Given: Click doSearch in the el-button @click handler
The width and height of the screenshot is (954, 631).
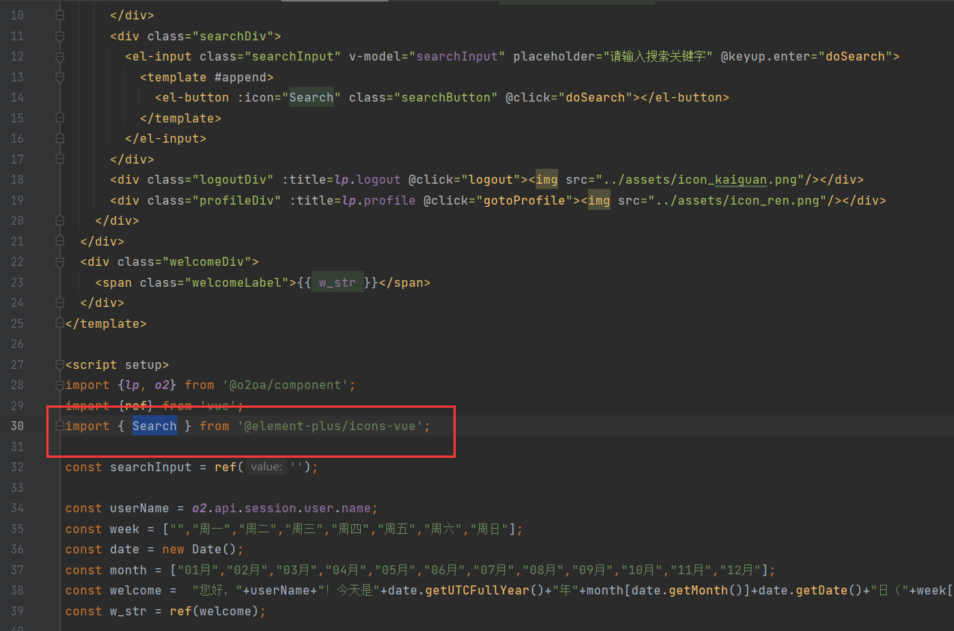Looking at the screenshot, I should tap(595, 97).
